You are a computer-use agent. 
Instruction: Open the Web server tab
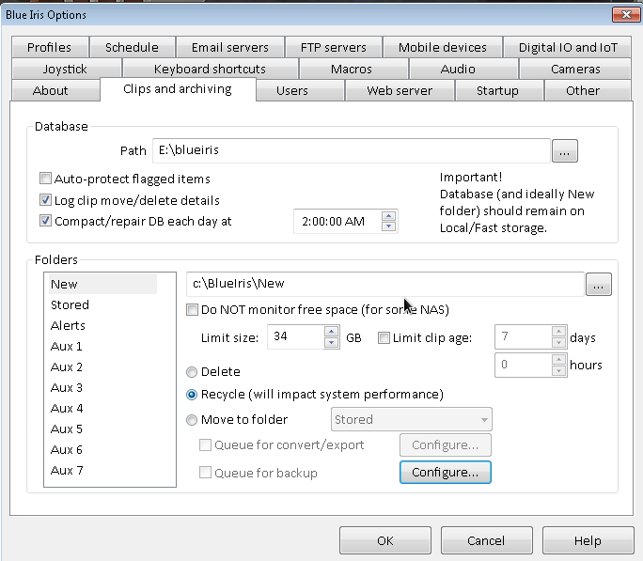(x=399, y=90)
